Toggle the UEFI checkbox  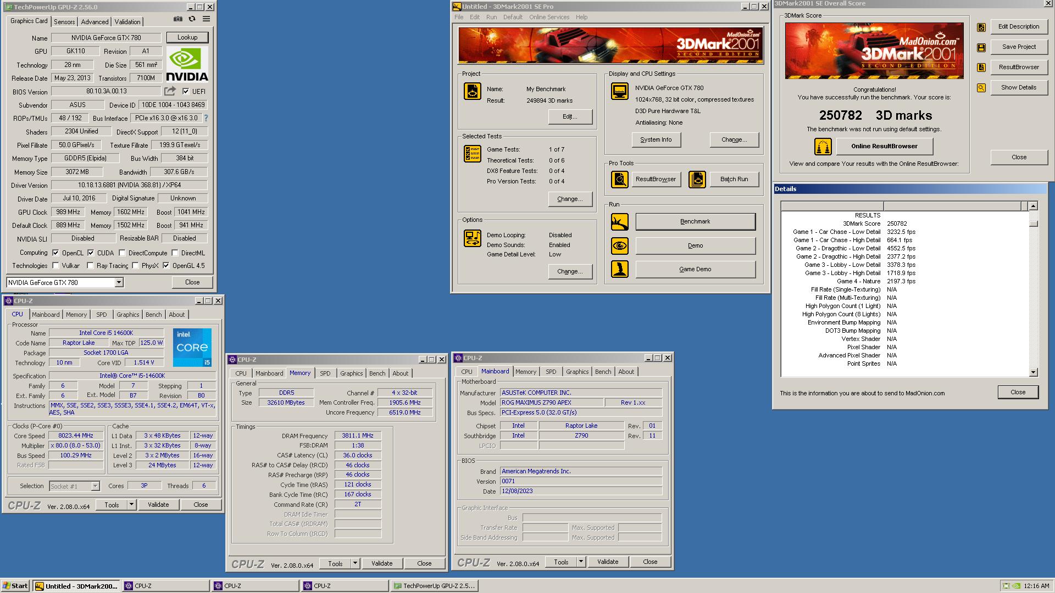coord(186,92)
